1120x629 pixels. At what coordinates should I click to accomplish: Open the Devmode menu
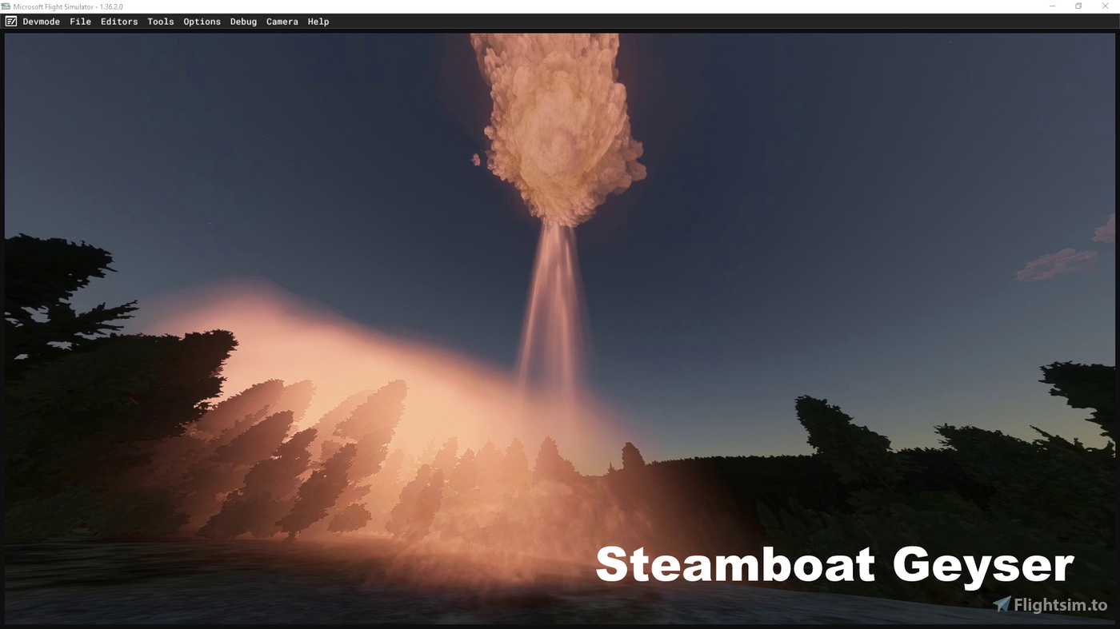point(41,22)
